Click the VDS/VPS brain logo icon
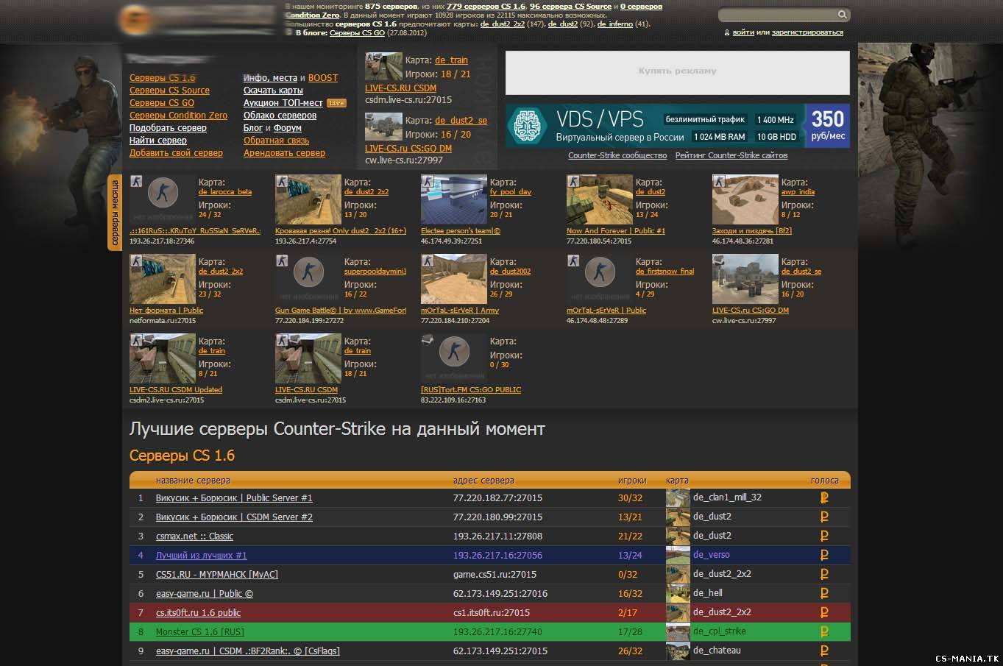Viewport: 1003px width, 666px height. click(x=527, y=127)
